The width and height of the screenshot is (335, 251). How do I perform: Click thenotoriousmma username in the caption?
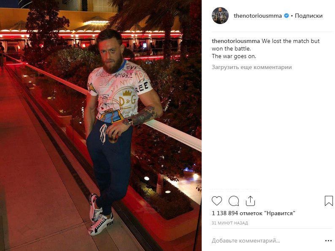[x=236, y=41]
